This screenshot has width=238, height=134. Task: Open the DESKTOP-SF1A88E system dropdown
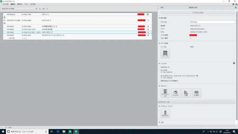19,9
